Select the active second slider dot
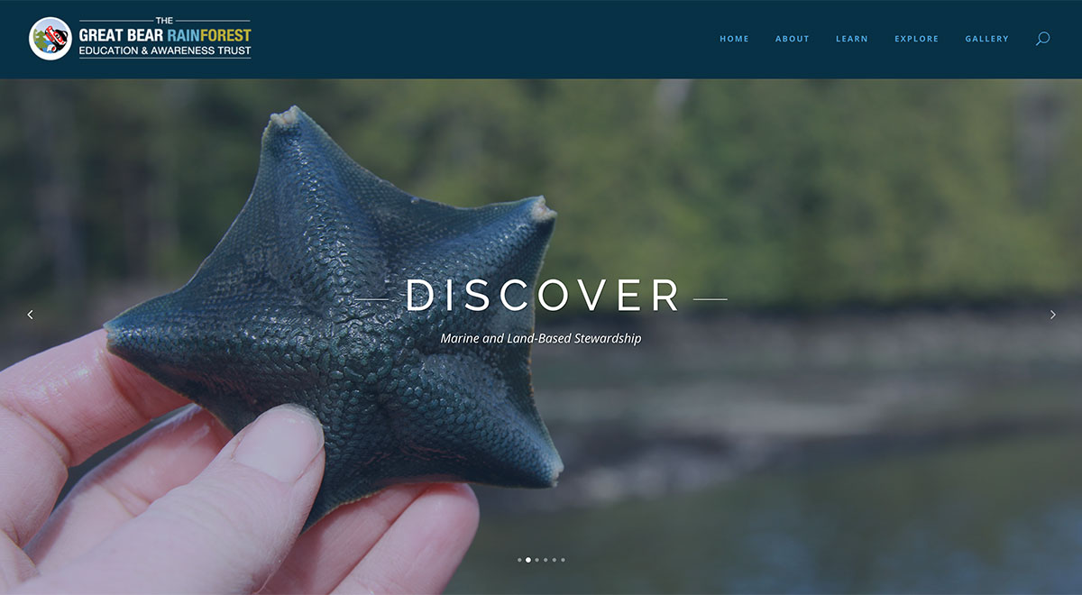The image size is (1082, 595). click(528, 560)
